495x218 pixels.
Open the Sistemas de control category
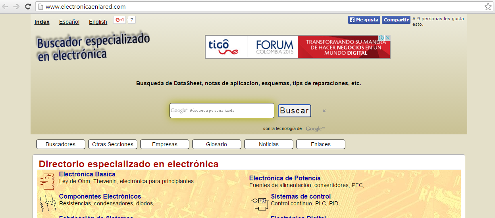point(301,196)
